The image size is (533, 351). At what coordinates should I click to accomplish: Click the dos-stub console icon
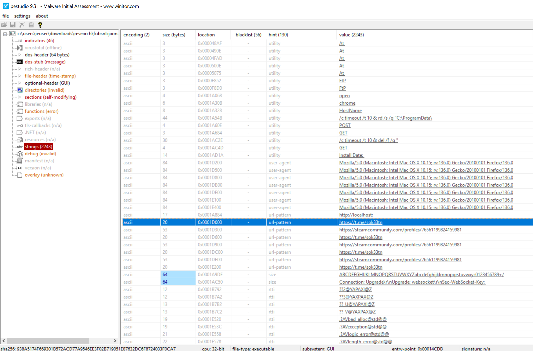(20, 62)
